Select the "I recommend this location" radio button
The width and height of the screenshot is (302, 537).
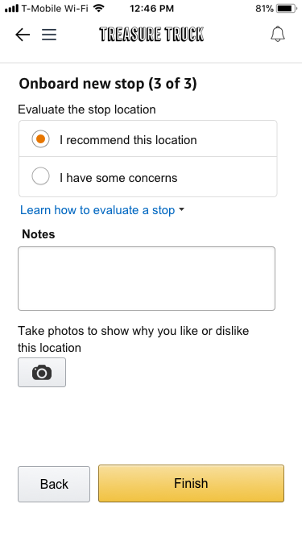40,139
